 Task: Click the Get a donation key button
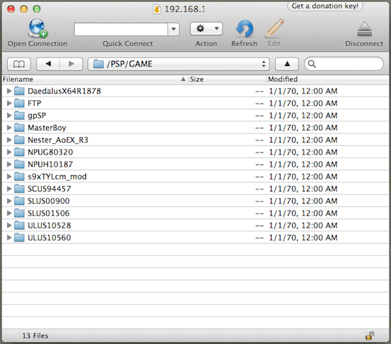coord(325,6)
